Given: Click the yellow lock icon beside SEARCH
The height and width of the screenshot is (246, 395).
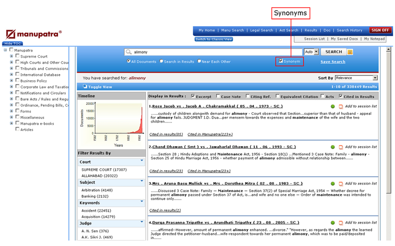Looking at the screenshot, I should (350, 52).
